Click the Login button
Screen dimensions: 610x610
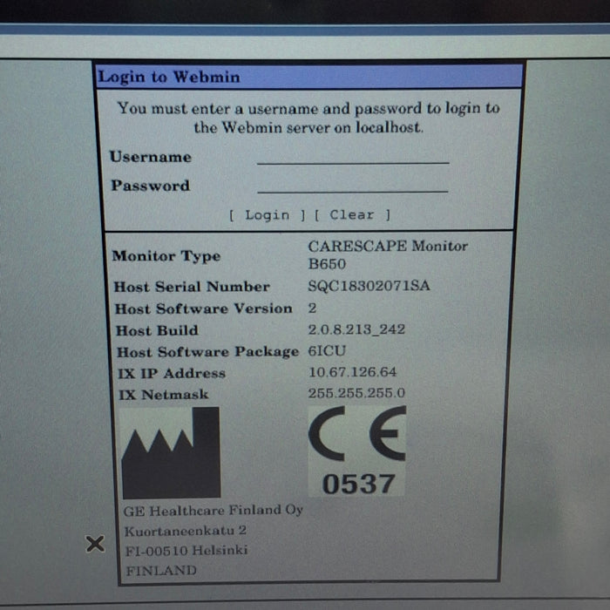tap(267, 214)
